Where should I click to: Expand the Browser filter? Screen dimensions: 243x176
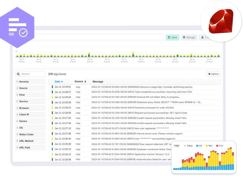(30, 108)
